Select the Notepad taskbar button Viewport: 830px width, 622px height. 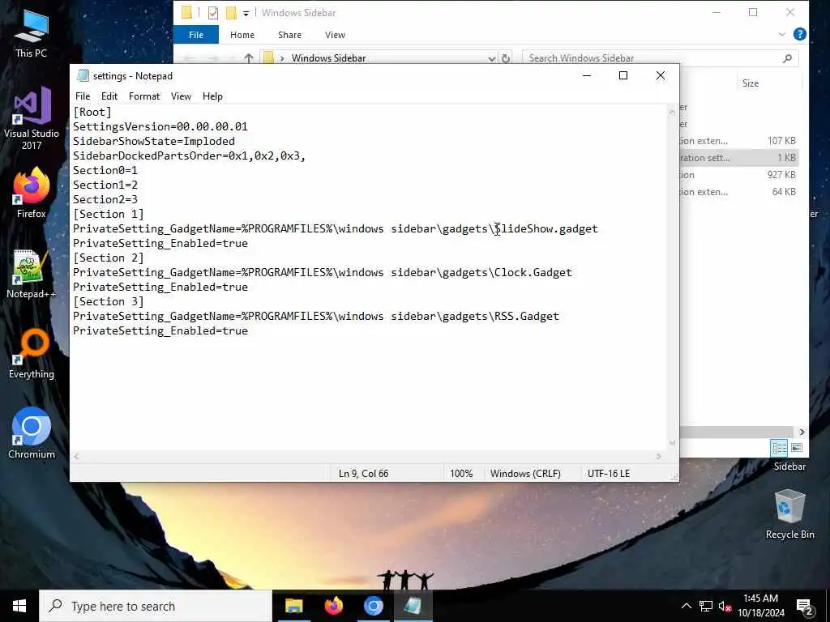413,606
